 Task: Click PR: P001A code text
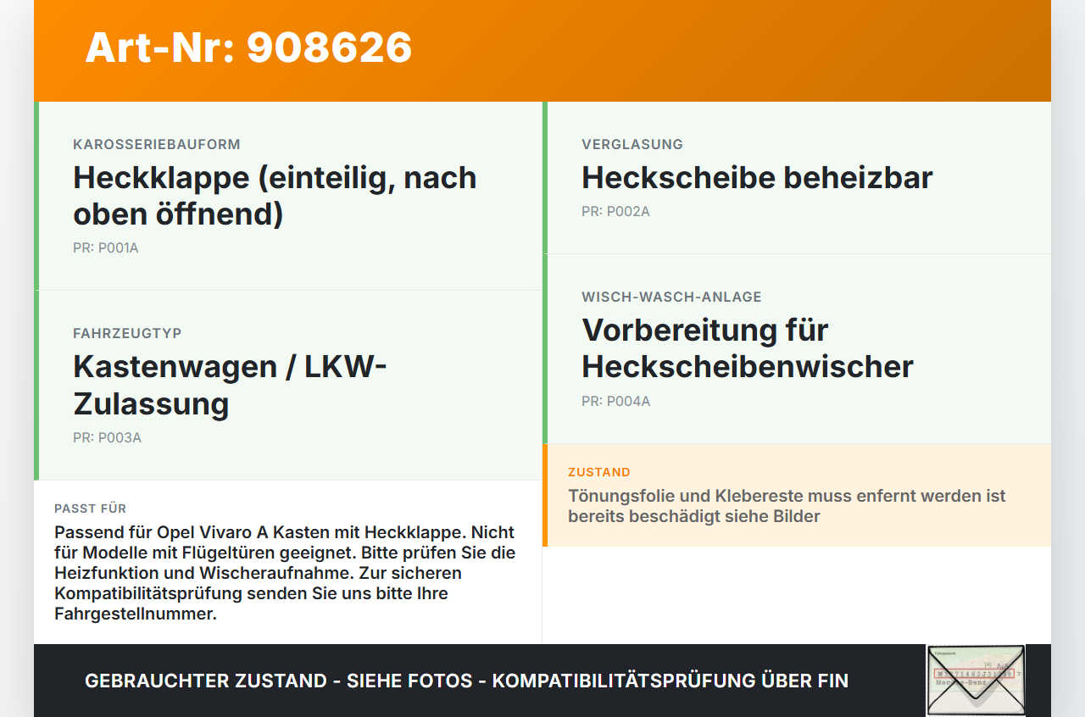coord(105,248)
